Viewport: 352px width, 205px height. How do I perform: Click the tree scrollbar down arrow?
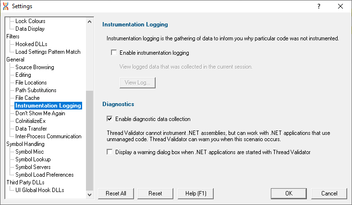tap(90, 194)
